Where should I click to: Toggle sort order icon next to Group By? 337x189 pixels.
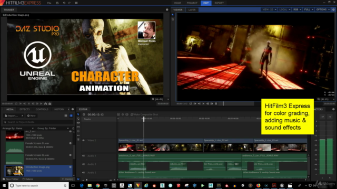coord(73,128)
